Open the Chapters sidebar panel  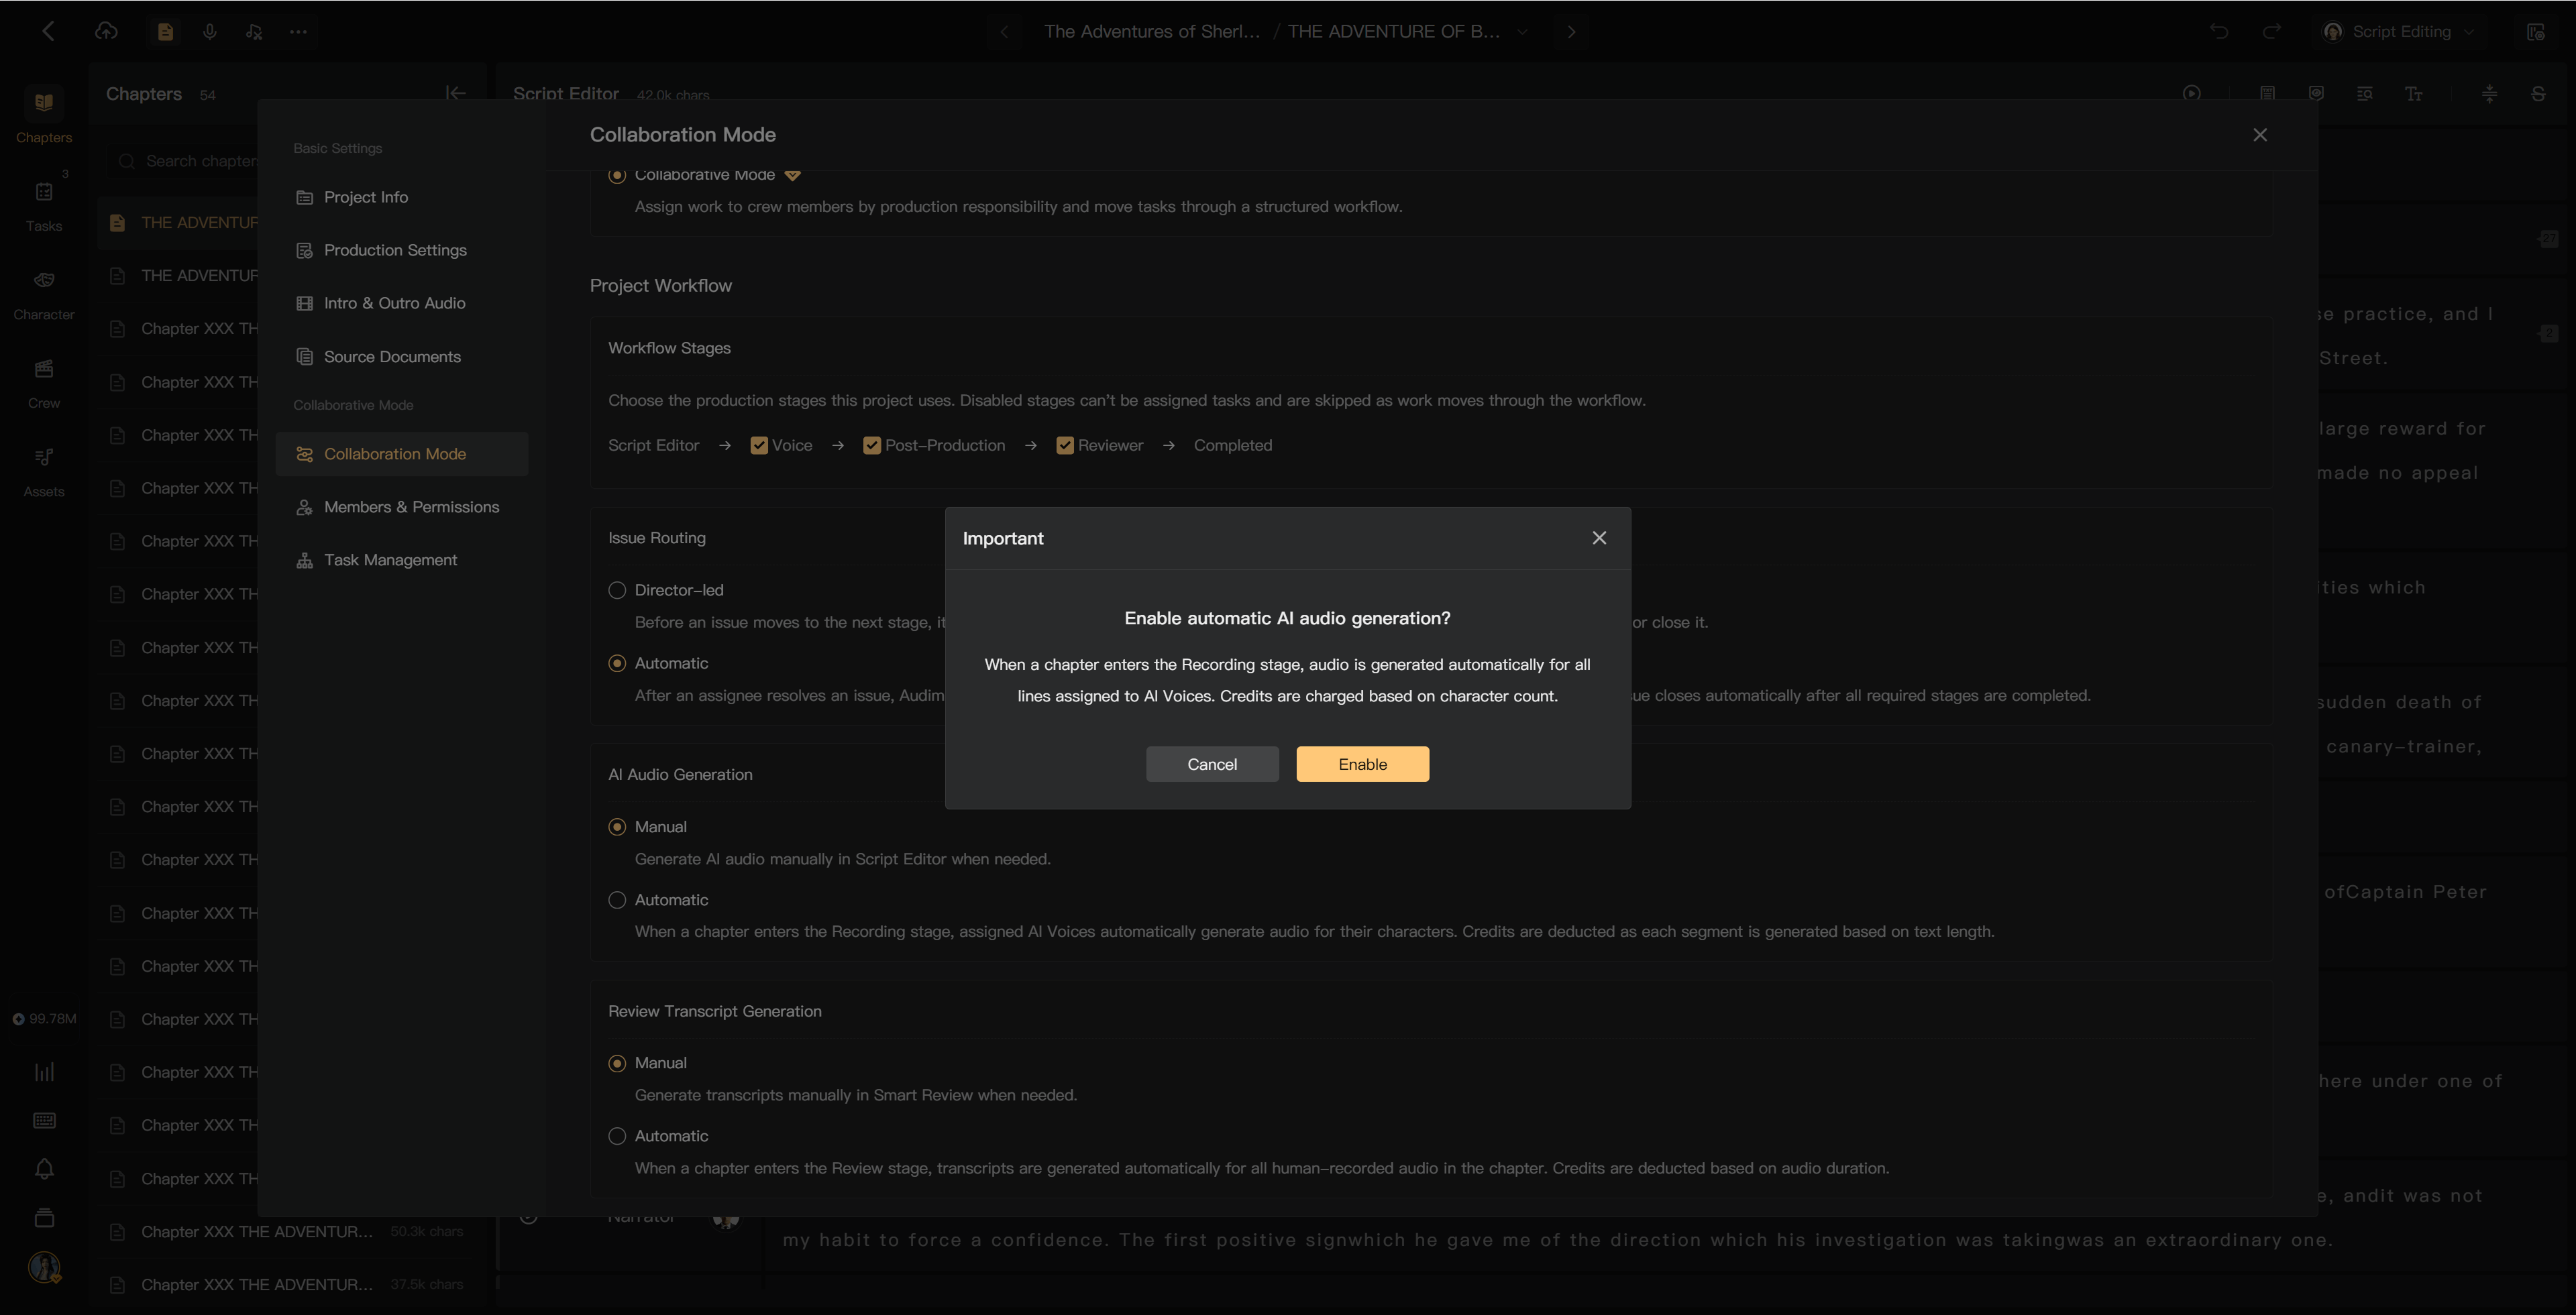click(x=44, y=115)
